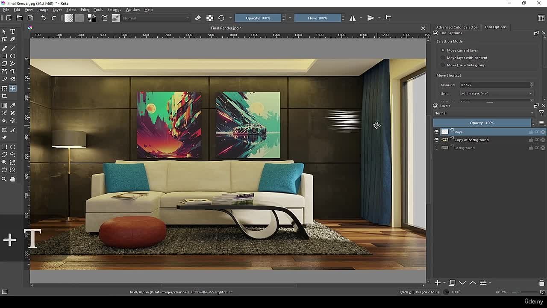The height and width of the screenshot is (308, 547).
Task: Activate the Crop tool
Action: pyautogui.click(x=5, y=96)
